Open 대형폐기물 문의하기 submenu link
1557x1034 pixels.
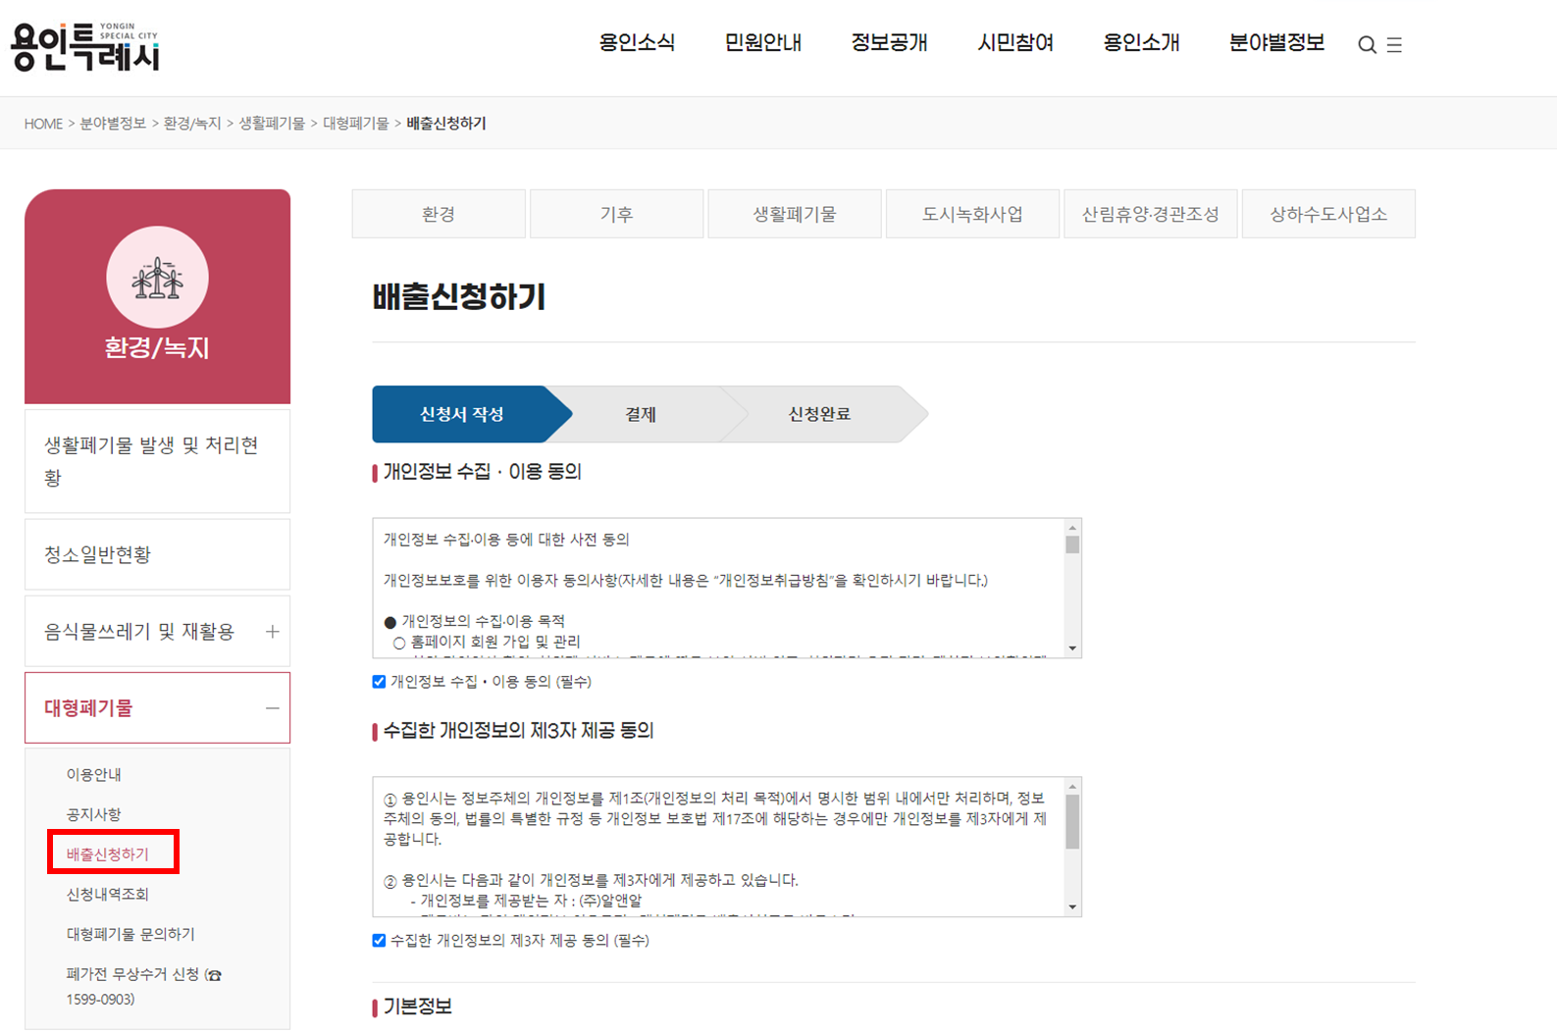[130, 935]
